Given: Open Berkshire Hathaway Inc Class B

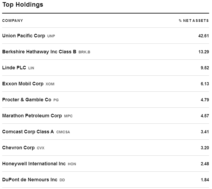Looking at the screenshot, I should coord(39,52).
